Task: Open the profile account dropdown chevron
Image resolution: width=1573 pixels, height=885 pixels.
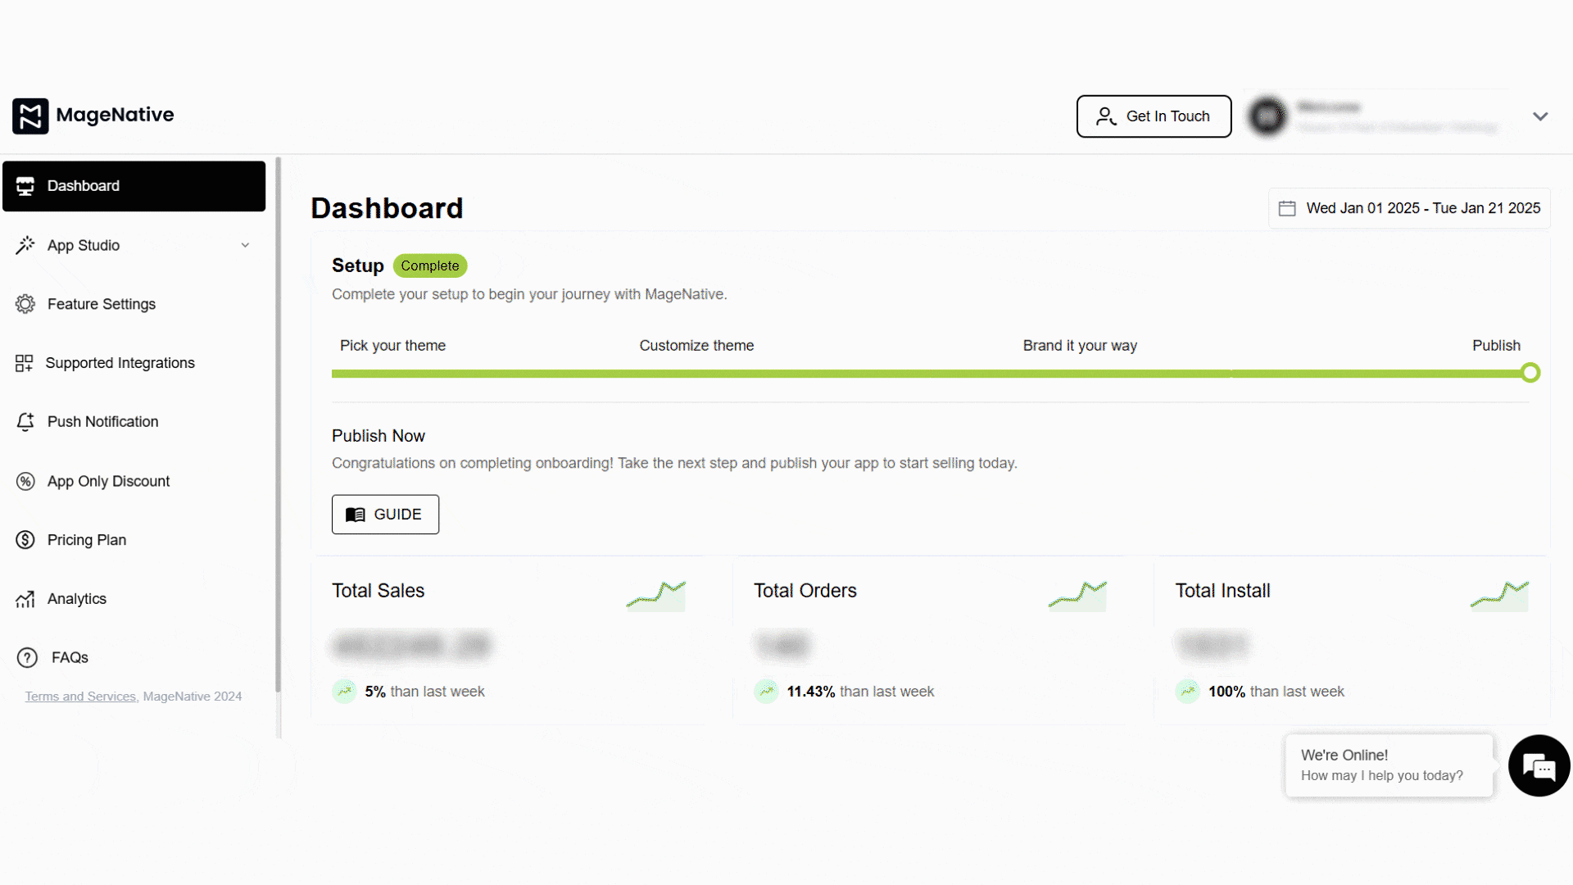Action: pyautogui.click(x=1540, y=116)
